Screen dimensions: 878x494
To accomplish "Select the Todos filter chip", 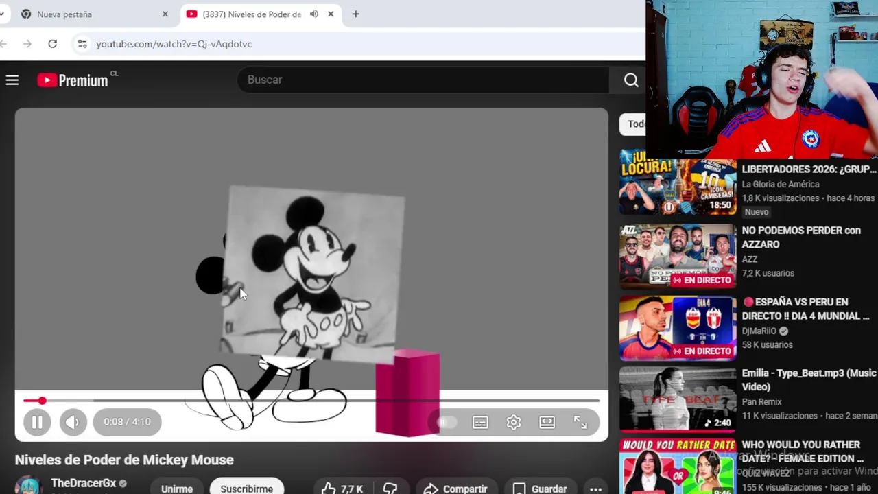I will (632, 124).
